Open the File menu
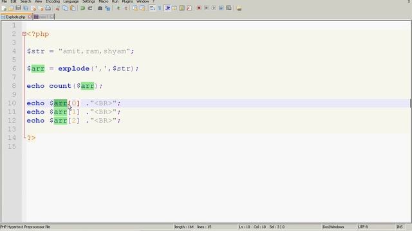412x231 pixels. pyautogui.click(x=5, y=1)
